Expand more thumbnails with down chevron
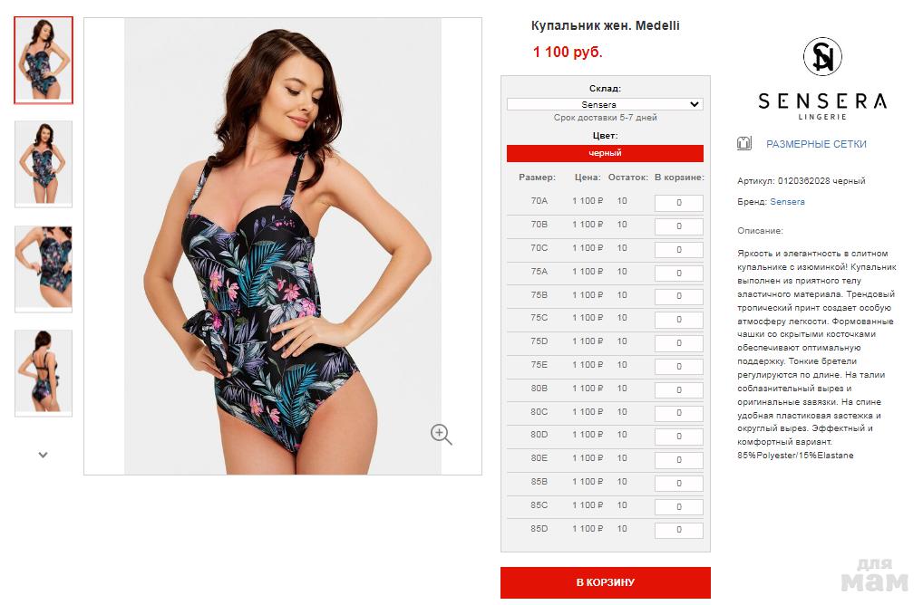Image resolution: width=923 pixels, height=605 pixels. [43, 455]
